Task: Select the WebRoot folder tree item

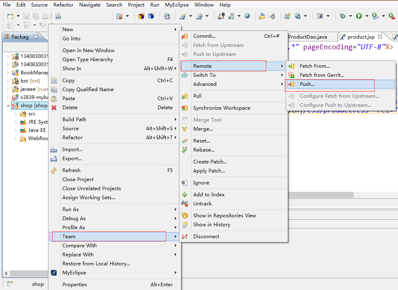Action: [x=34, y=138]
